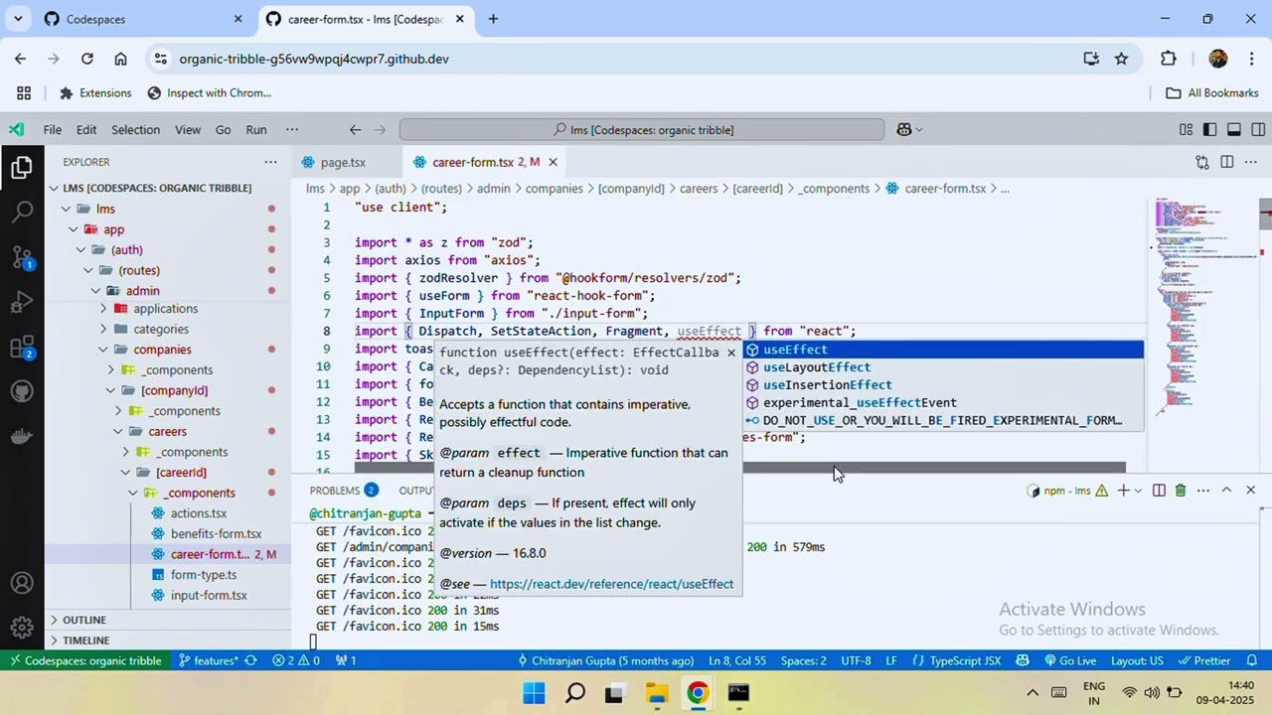Screen dimensions: 1272x715
Task: Open the Copilot chat icon in title bar
Action: pos(904,130)
